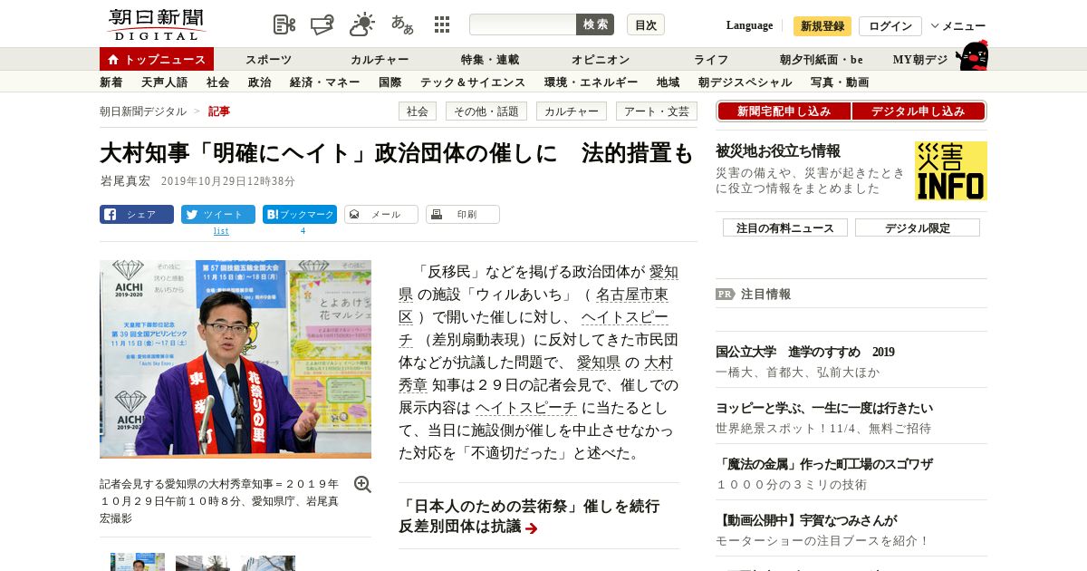Select 環境・エネルギー in sub navigation

[592, 82]
